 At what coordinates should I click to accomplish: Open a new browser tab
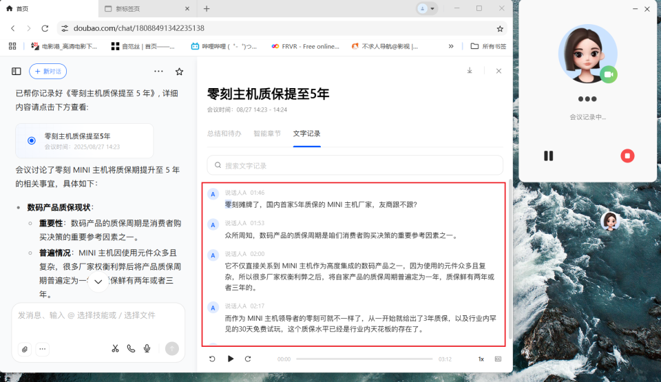coord(207,8)
